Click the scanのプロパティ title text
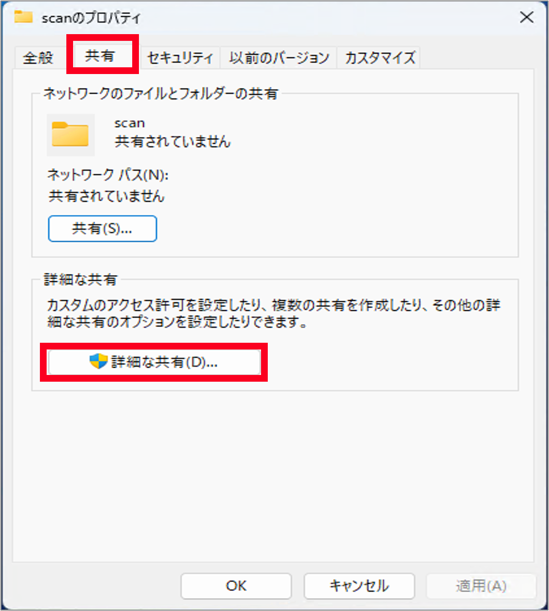The height and width of the screenshot is (611, 549). point(91,18)
